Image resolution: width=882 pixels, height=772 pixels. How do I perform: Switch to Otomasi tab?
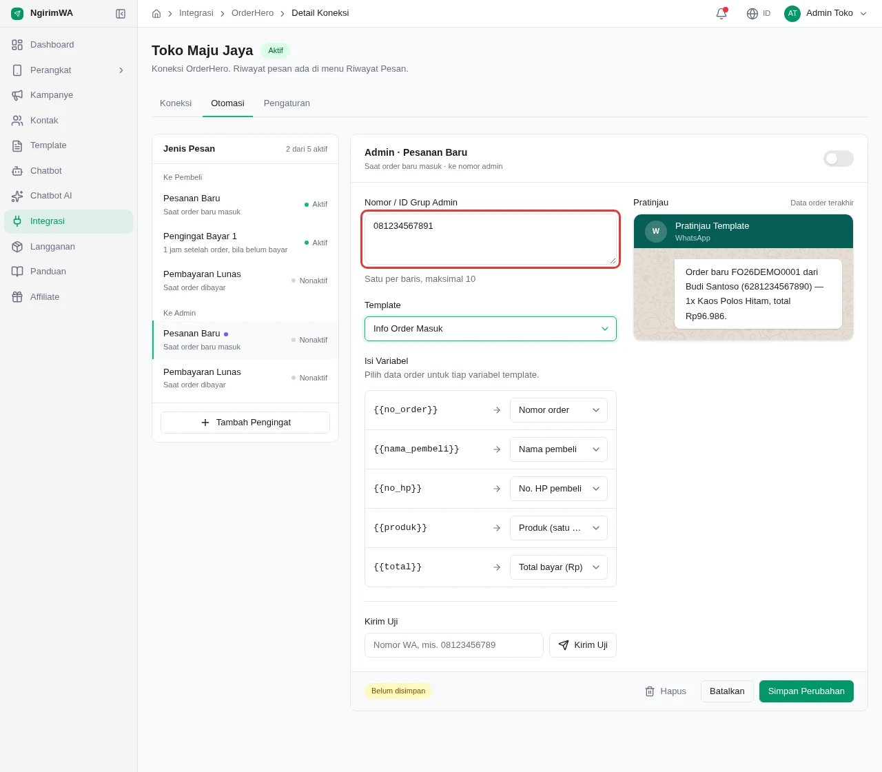[x=227, y=103]
